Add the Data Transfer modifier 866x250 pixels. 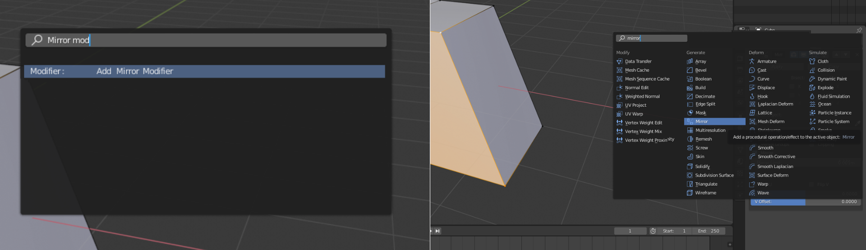[634, 61]
